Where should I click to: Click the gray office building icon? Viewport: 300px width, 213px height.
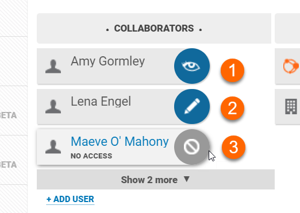point(291,106)
